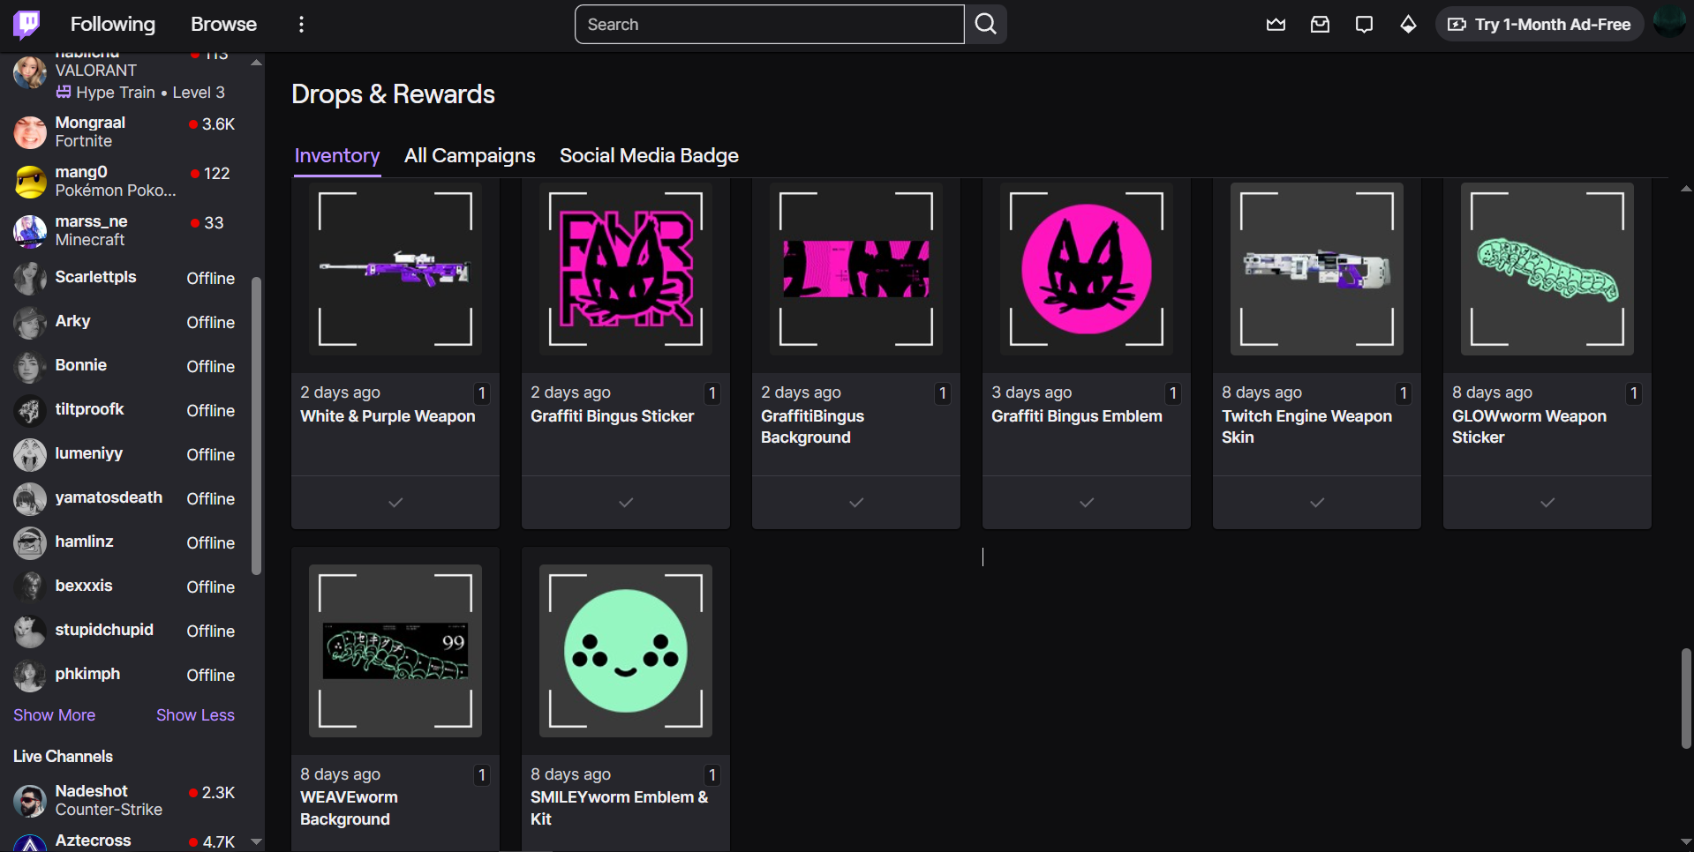Click the Get Bits diamond icon

click(1408, 25)
